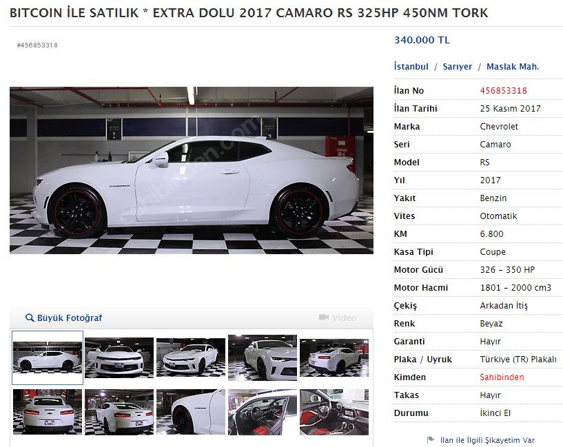
Task: Click the Sahibinden seller link
Action: point(502,377)
